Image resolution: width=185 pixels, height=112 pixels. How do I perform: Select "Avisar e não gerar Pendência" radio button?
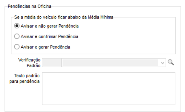point(17,26)
